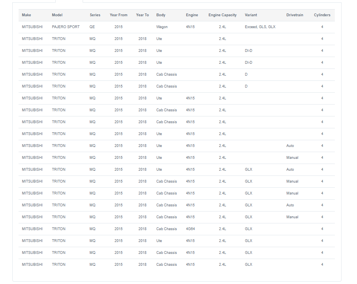Click the Engine column header
This screenshot has height=284, width=357.
click(192, 15)
